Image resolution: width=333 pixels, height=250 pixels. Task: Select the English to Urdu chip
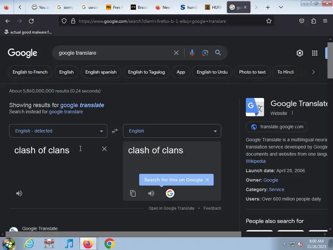(x=212, y=72)
